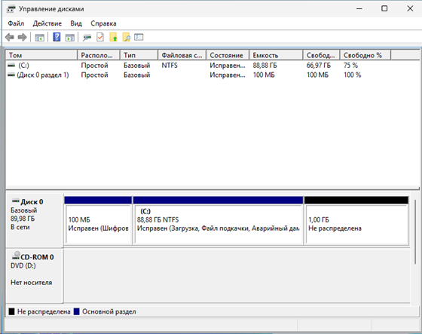The image size is (422, 334).
Task: Select the (C:) volume row in list
Action: 212,66
